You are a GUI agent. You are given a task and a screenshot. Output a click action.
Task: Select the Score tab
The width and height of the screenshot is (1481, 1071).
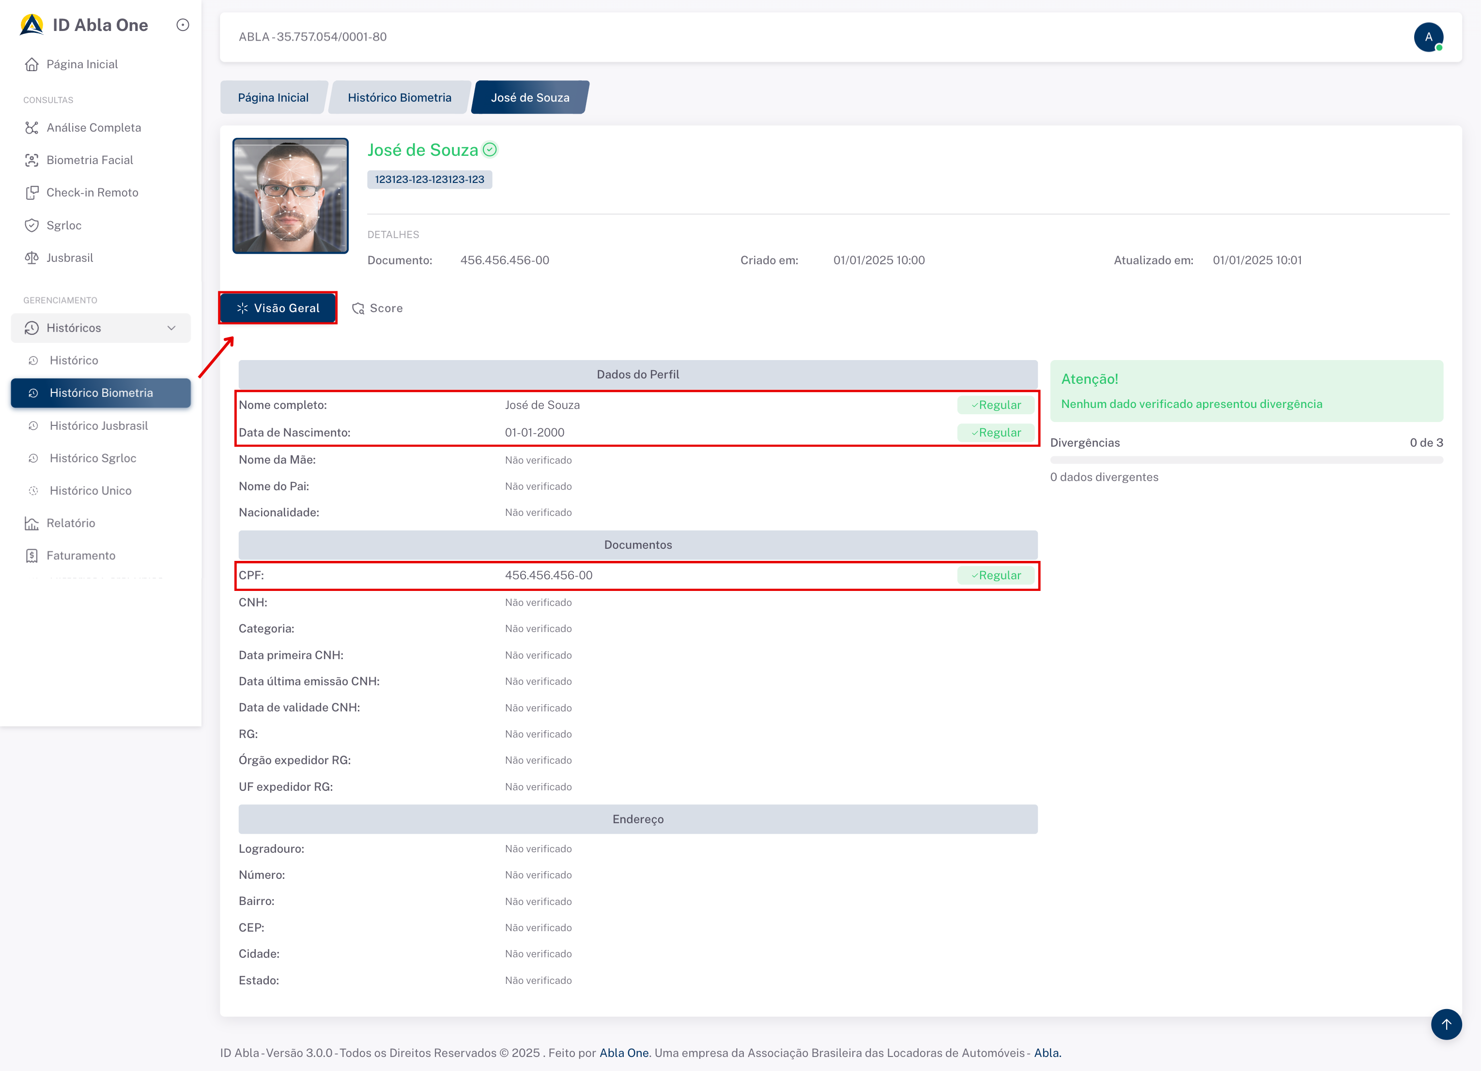[377, 309]
